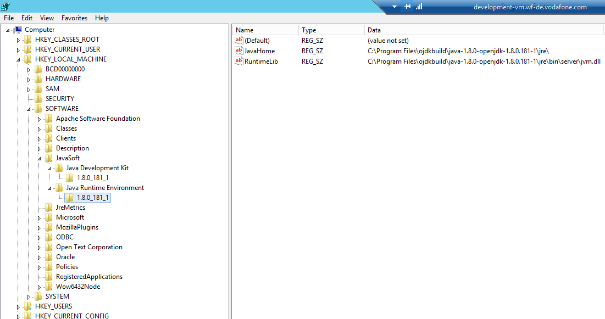Image resolution: width=605 pixels, height=319 pixels.
Task: Click the (Default) string value icon
Action: 239,40
